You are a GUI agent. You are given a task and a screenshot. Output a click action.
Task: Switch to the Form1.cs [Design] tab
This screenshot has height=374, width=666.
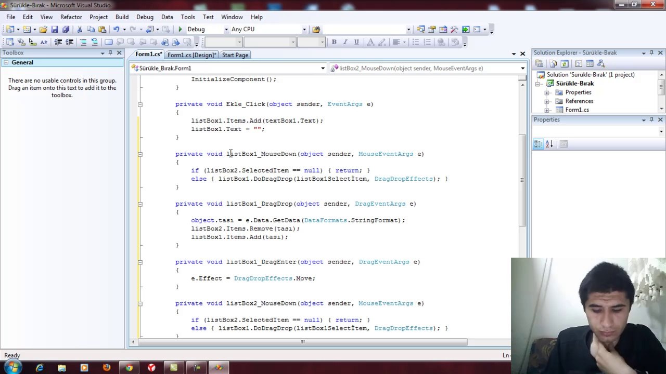(191, 55)
